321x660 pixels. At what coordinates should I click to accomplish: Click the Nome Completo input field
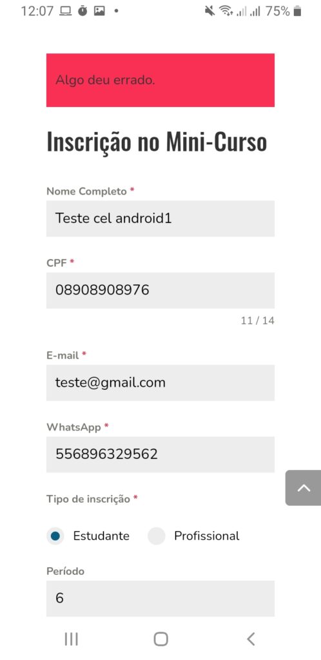(160, 218)
